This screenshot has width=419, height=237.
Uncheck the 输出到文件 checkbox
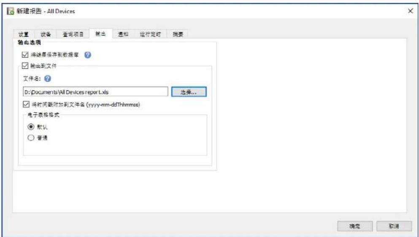pos(25,65)
